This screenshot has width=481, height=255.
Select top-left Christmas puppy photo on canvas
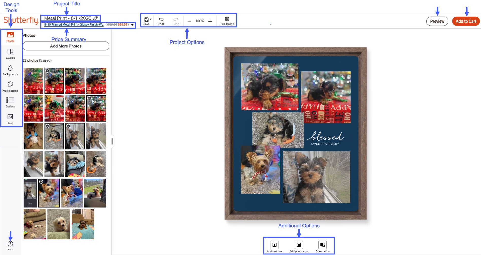270,87
